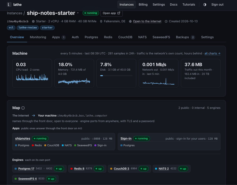Image resolution: width=237 pixels, height=185 pixels.
Task: Follow the all charts link
Action: click(x=212, y=53)
